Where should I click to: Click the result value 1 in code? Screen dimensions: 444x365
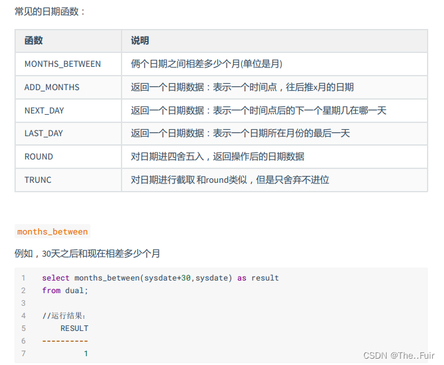pos(86,354)
